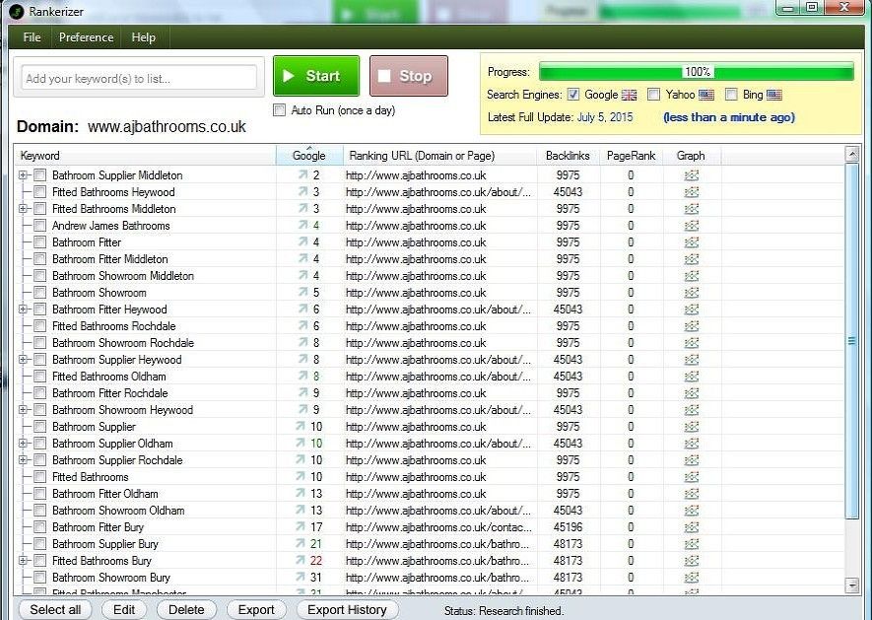872x620 pixels.
Task: Open graph icon for Fitted Bathrooms Middleton
Action: click(692, 209)
